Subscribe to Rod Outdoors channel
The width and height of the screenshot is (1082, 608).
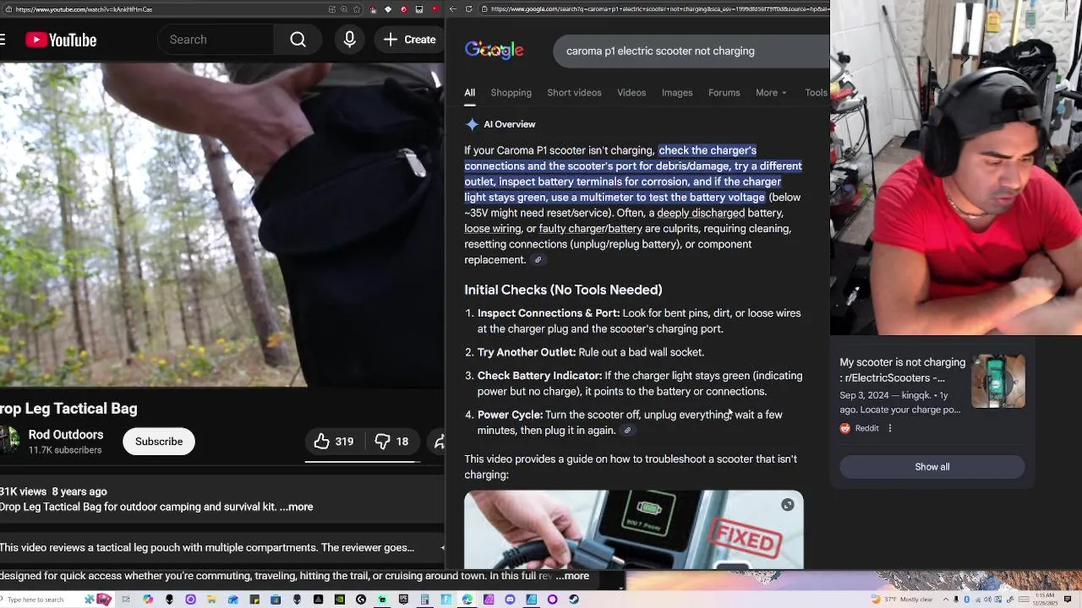tap(159, 442)
